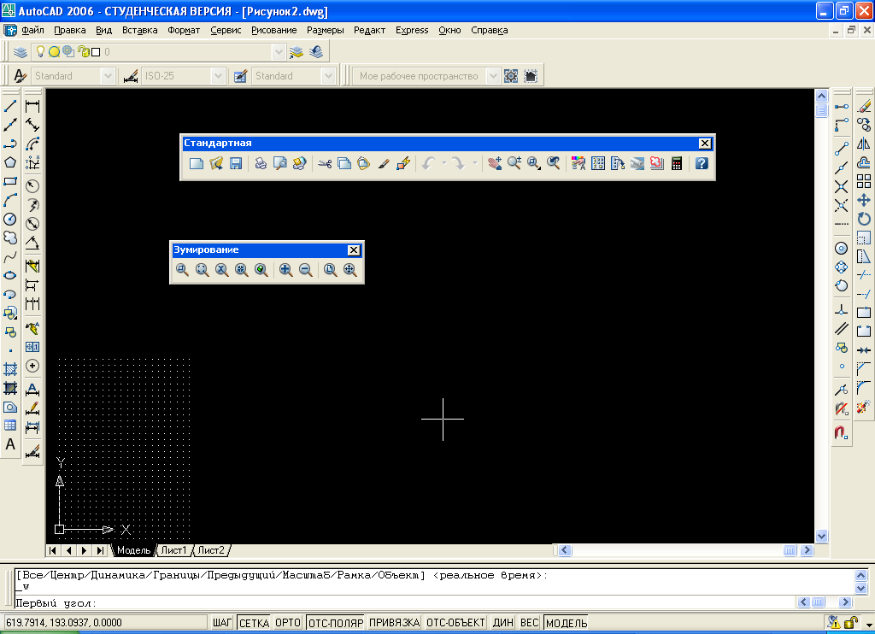875x634 pixels.
Task: Expand the ISO-25 dimension style dropdown
Action: [218, 76]
